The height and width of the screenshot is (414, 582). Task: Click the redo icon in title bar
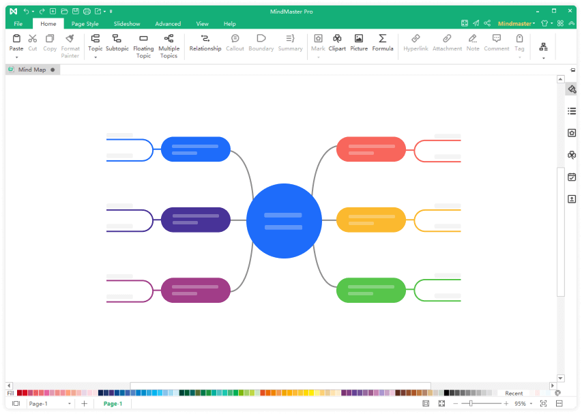(x=42, y=12)
